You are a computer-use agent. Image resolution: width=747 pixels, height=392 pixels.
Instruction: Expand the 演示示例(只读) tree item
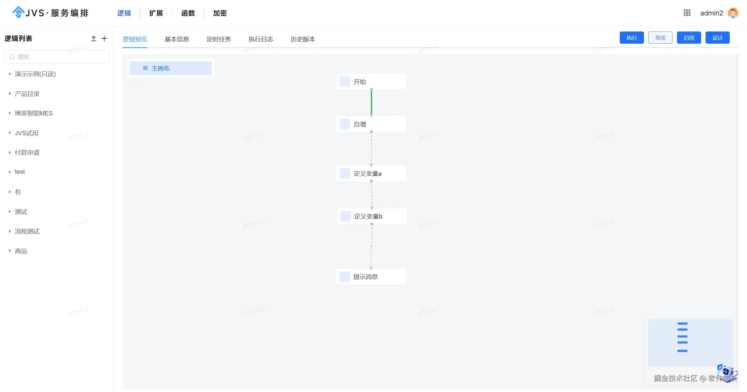10,74
